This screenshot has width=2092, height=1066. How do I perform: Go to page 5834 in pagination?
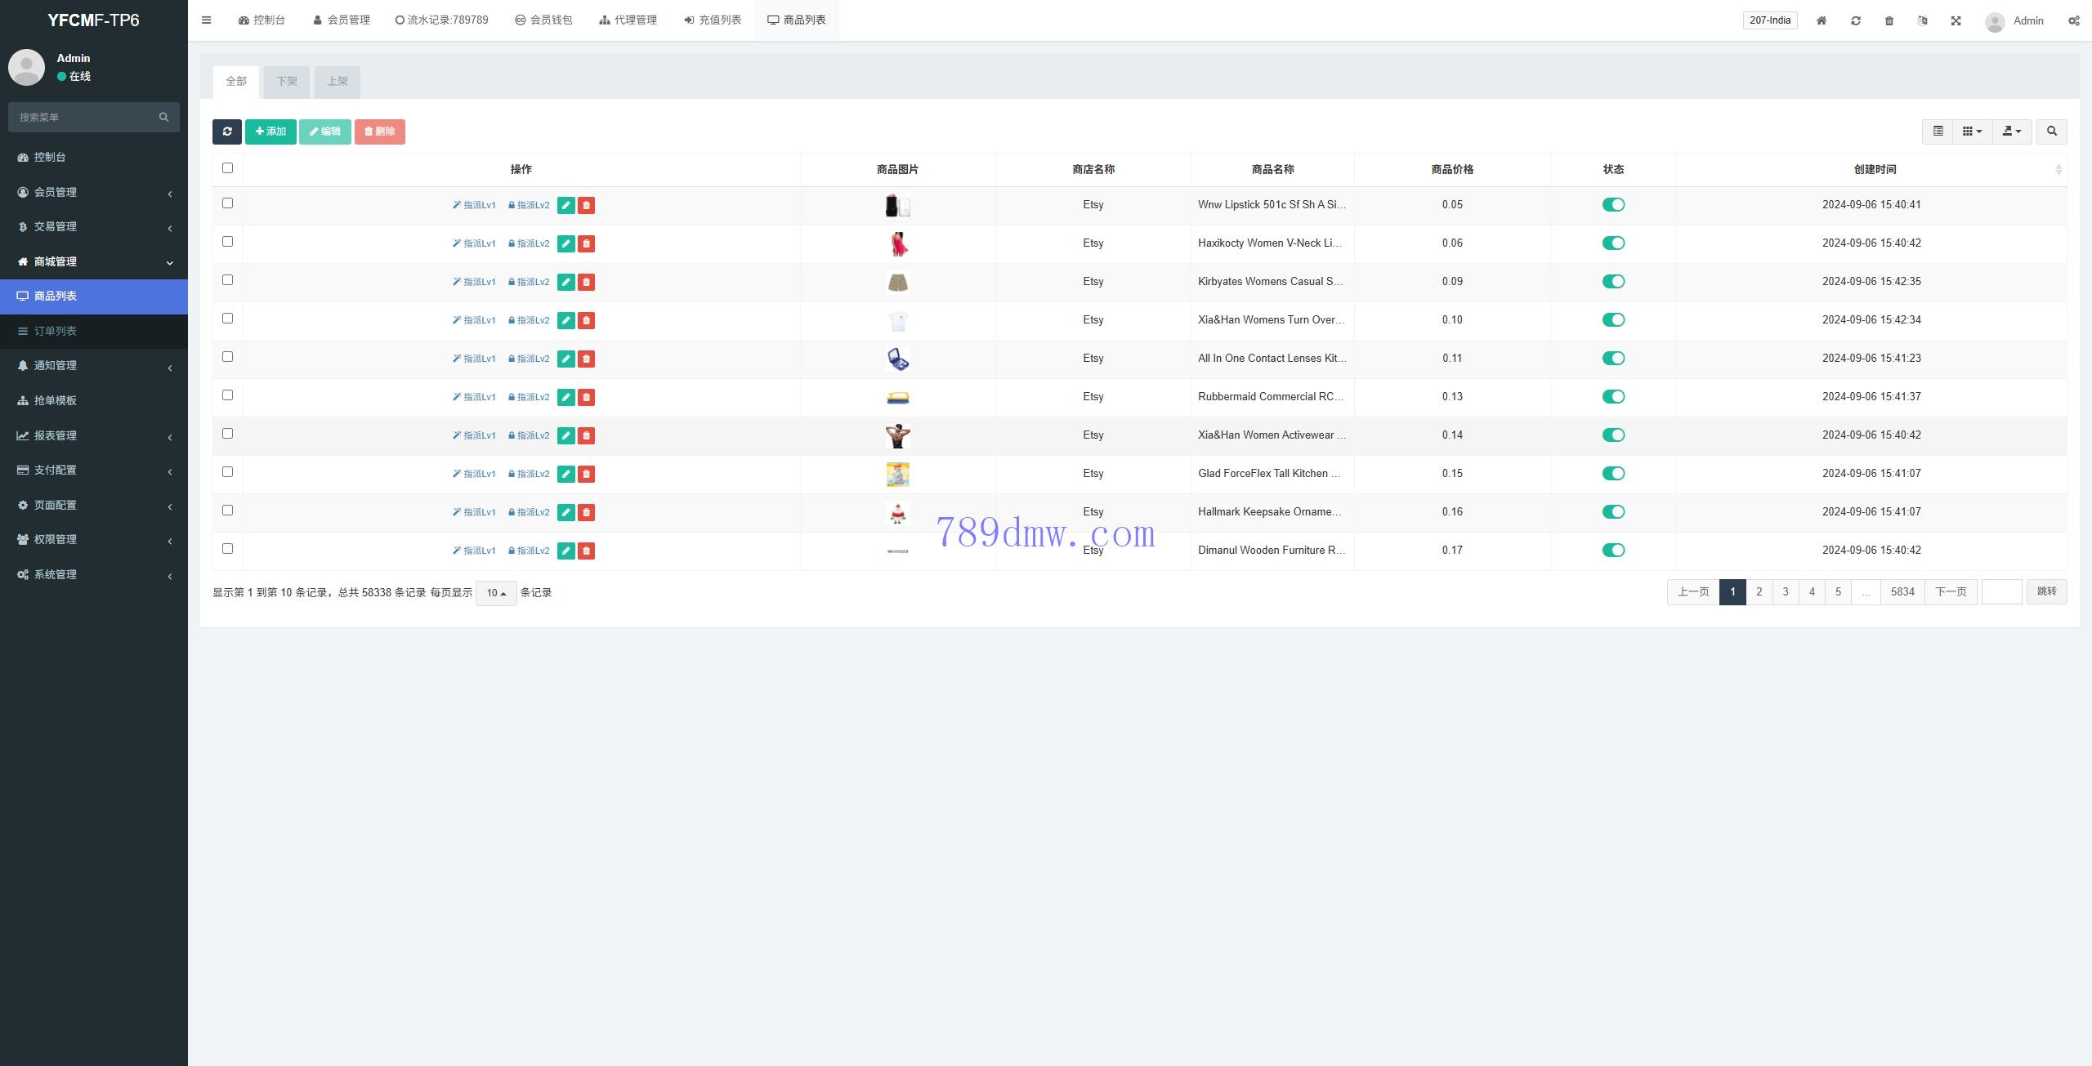tap(1902, 592)
